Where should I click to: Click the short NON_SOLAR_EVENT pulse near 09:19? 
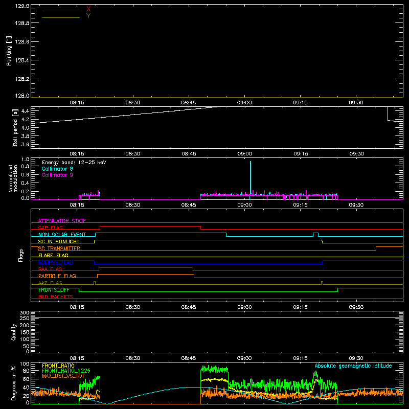[315, 235]
